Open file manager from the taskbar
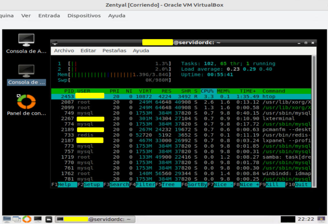Screen dimensions: 328x224 [x=49, y=219]
